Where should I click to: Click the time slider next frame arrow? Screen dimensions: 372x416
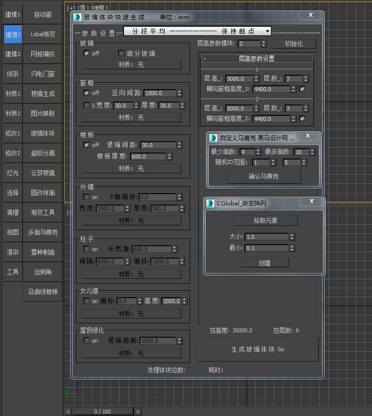tap(138, 412)
